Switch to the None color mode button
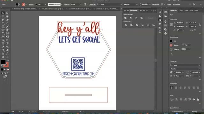 [x=8, y=70]
